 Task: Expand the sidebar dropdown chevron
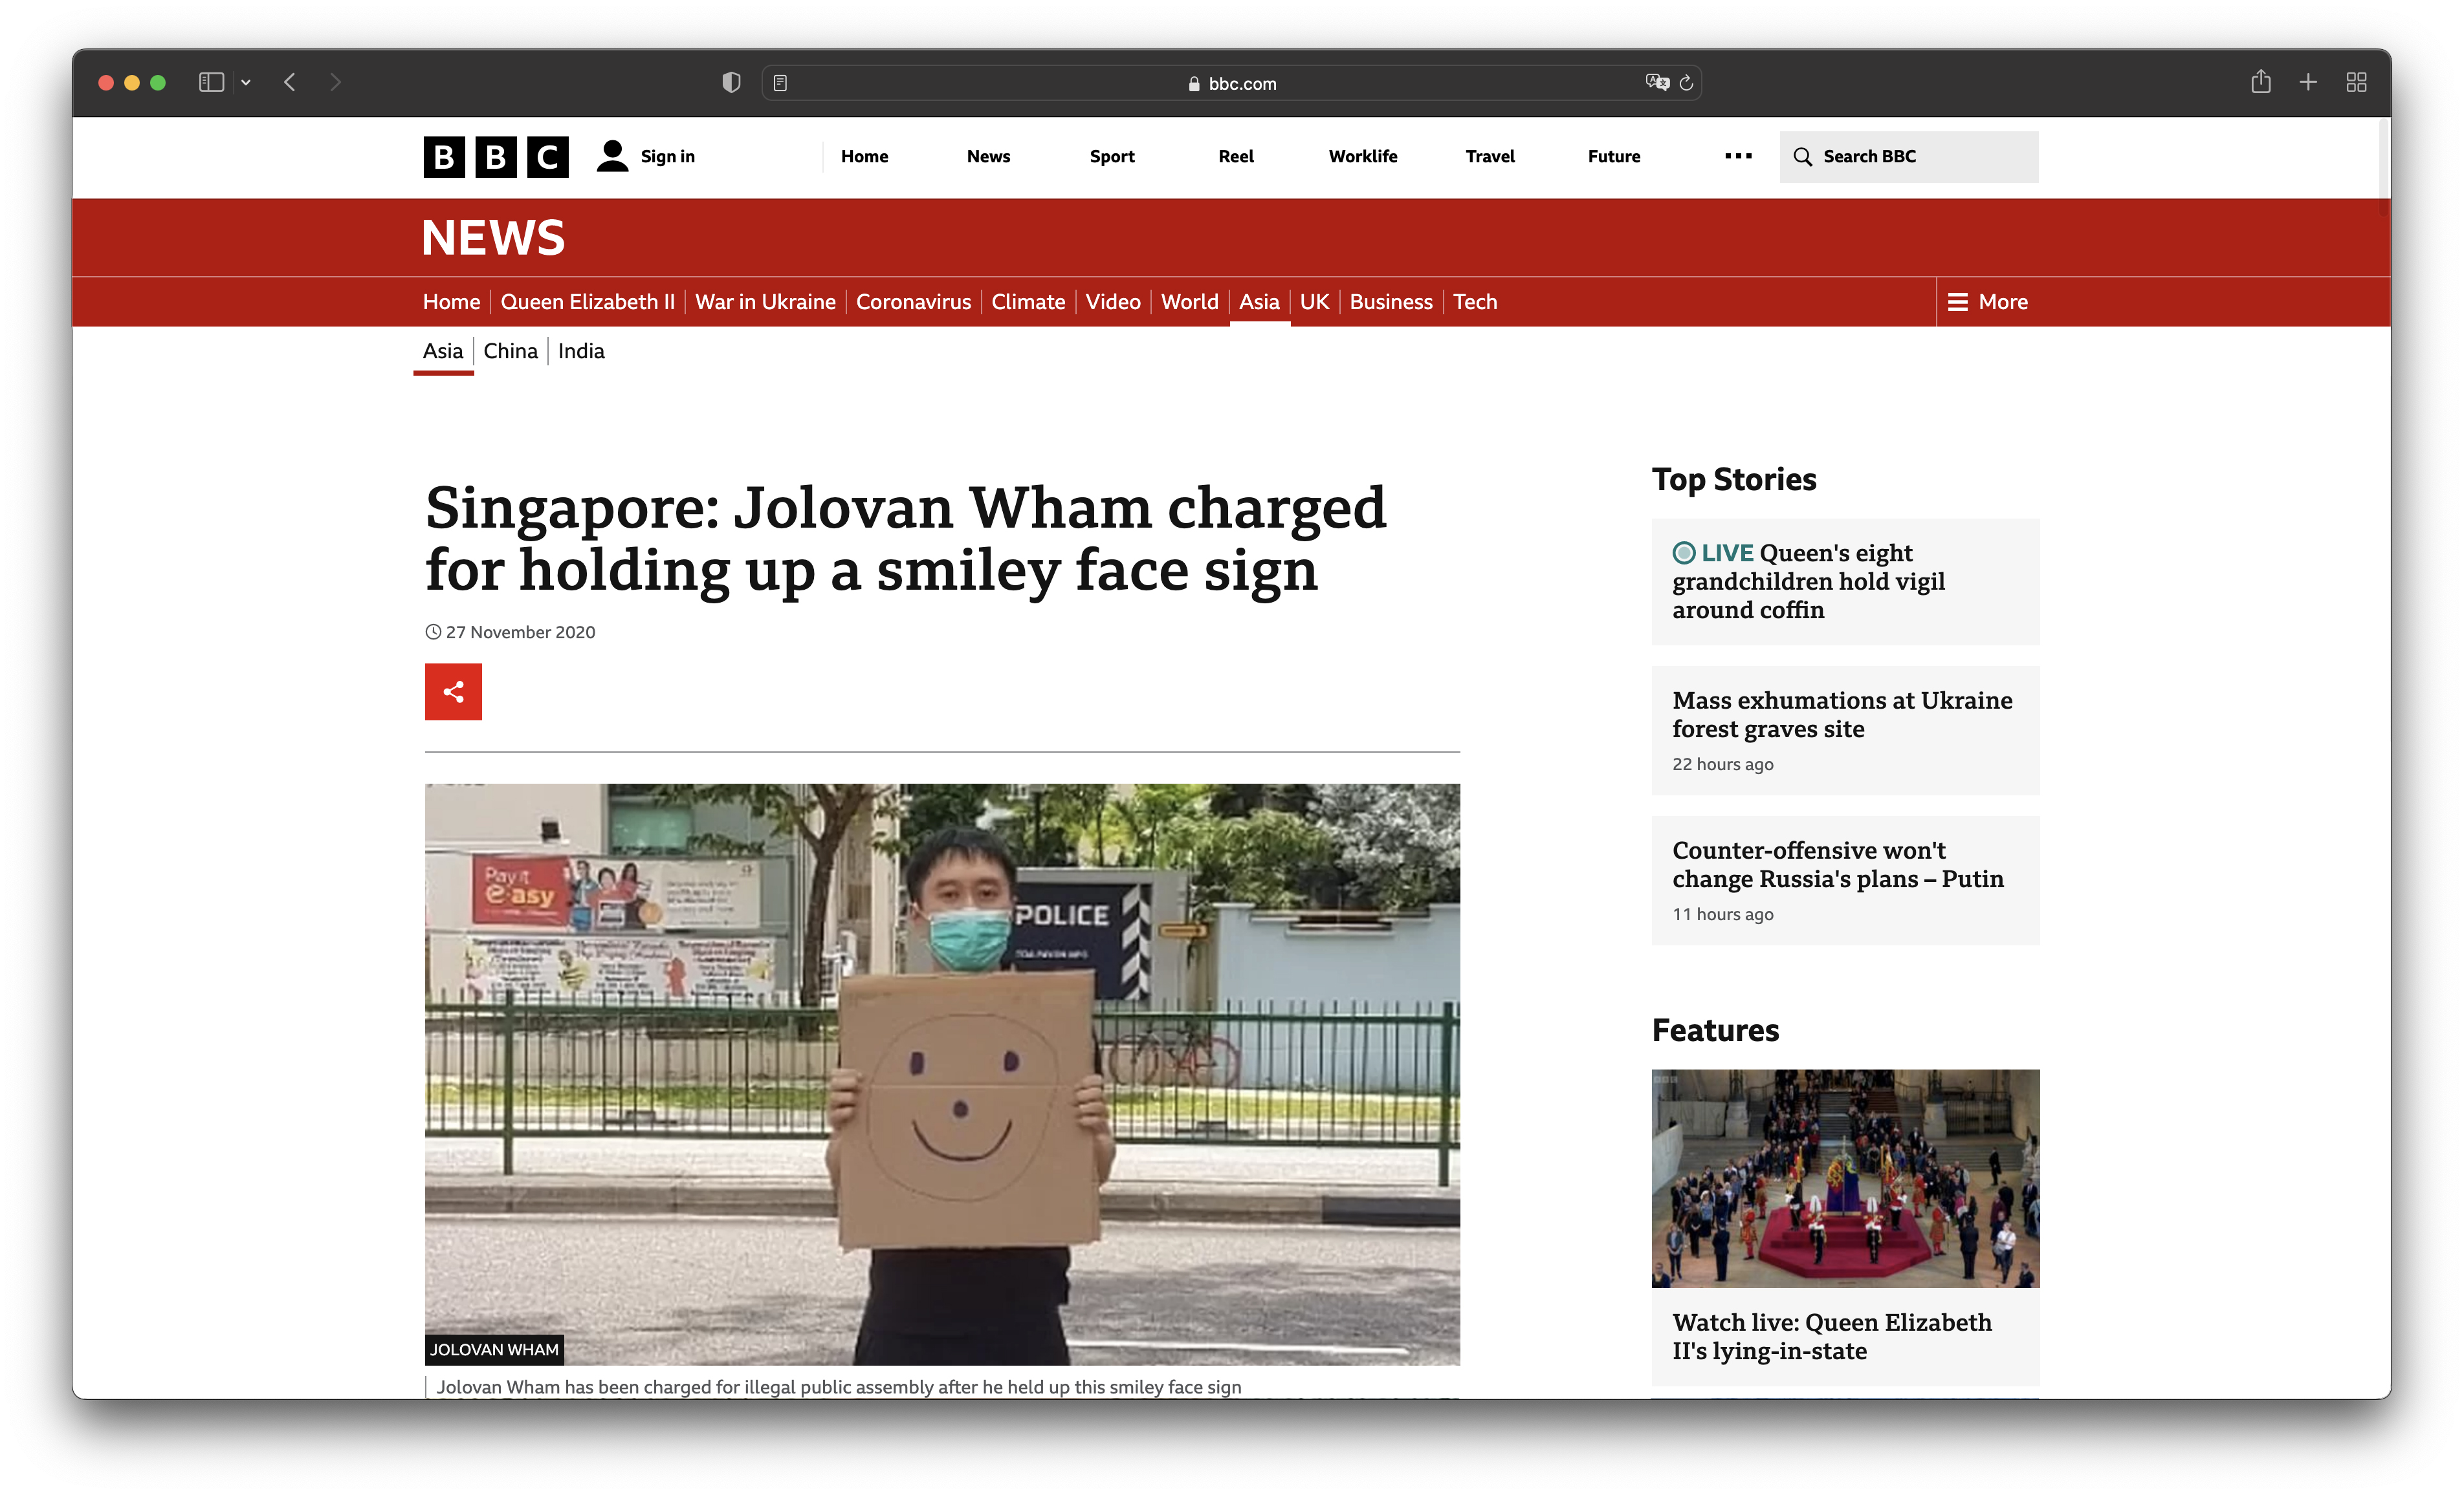(246, 83)
